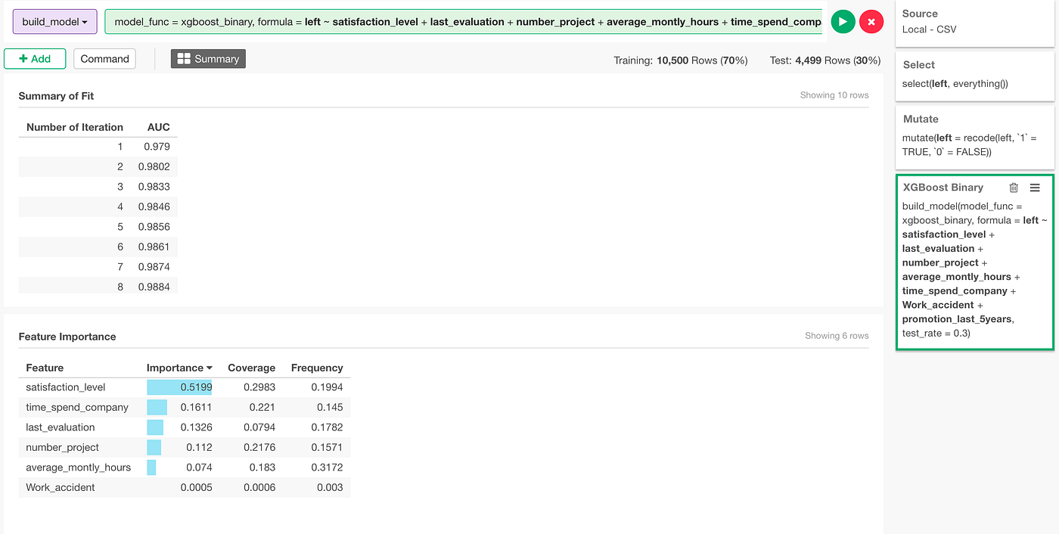This screenshot has height=534, width=1059.
Task: Open the XGBoost Binary step options menu
Action: tap(1035, 188)
